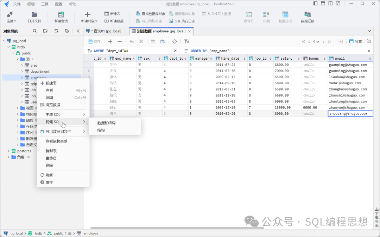Toggle 转置 (transpose) view of the grid
The height and width of the screenshot is (237, 380).
[355, 41]
